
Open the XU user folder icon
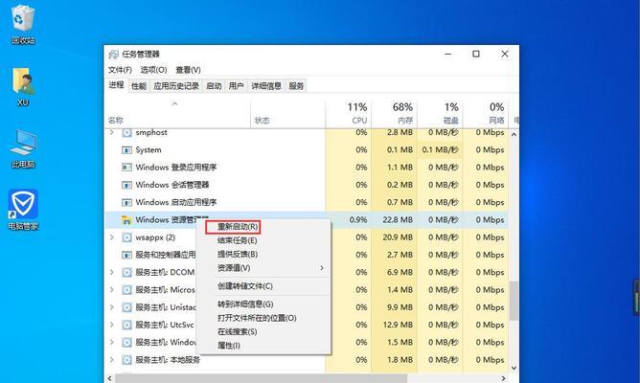coord(23,87)
